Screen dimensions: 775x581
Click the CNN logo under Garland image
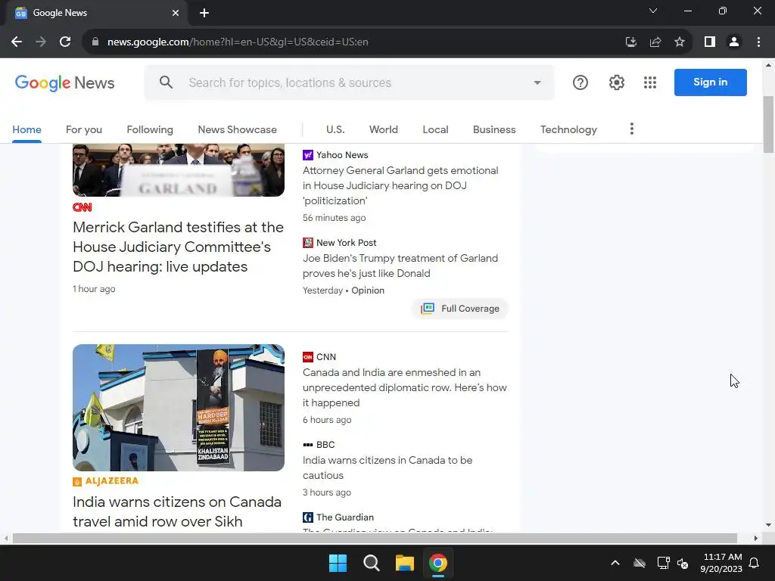click(x=82, y=207)
